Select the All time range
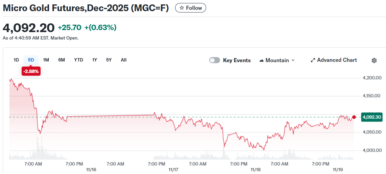Image resolution: width=386 pixels, height=174 pixels. (124, 60)
